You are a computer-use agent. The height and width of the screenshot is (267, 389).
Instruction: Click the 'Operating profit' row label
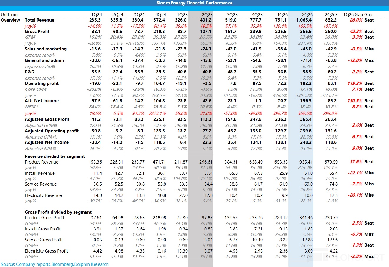(x=42, y=83)
